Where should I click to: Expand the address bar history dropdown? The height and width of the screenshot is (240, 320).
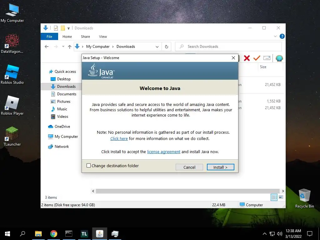pos(157,47)
